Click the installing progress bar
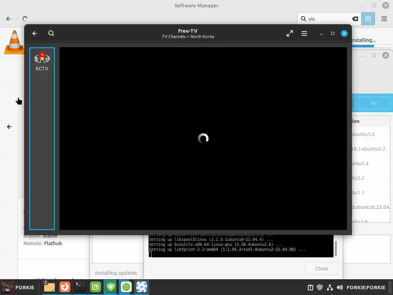393x295 pixels. point(371,46)
